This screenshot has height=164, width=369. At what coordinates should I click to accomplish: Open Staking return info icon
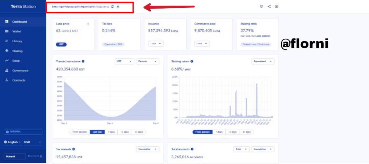click(192, 61)
